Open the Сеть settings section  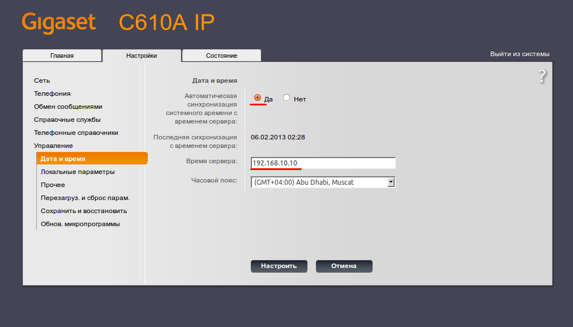42,80
